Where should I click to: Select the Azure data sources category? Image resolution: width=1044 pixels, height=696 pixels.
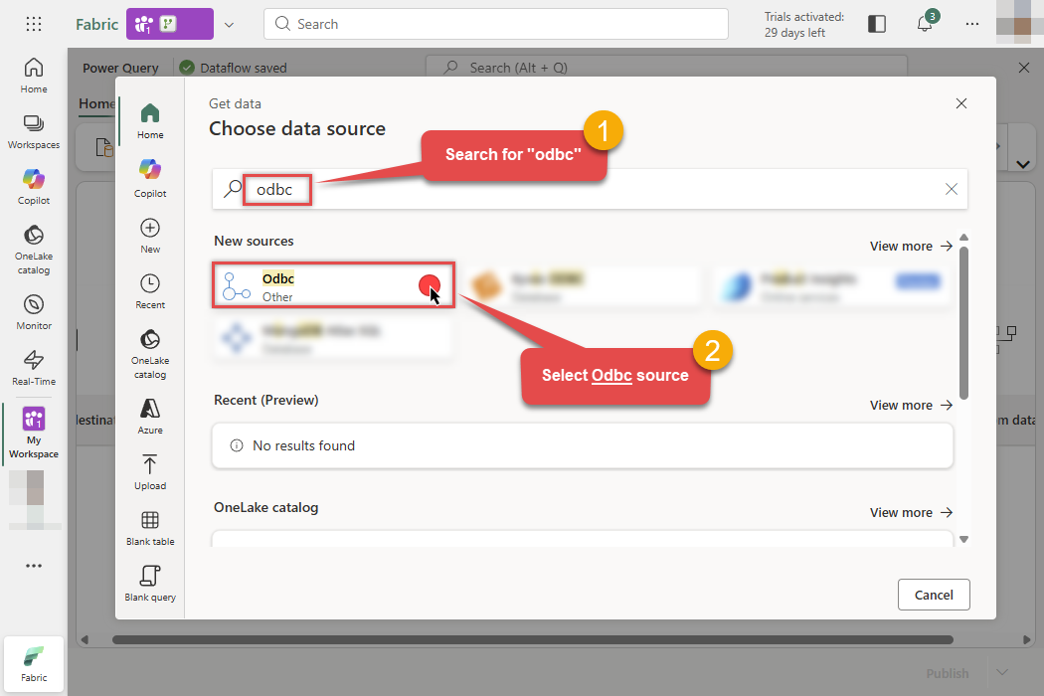point(149,415)
